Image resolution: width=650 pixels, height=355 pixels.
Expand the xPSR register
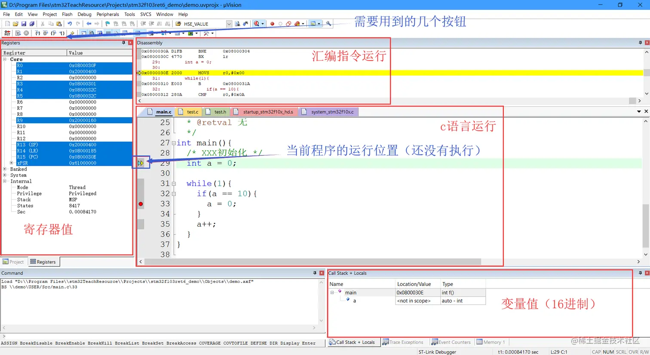point(11,163)
